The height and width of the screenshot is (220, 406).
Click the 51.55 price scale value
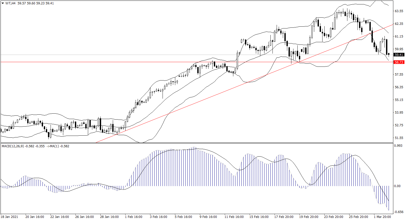click(399, 138)
